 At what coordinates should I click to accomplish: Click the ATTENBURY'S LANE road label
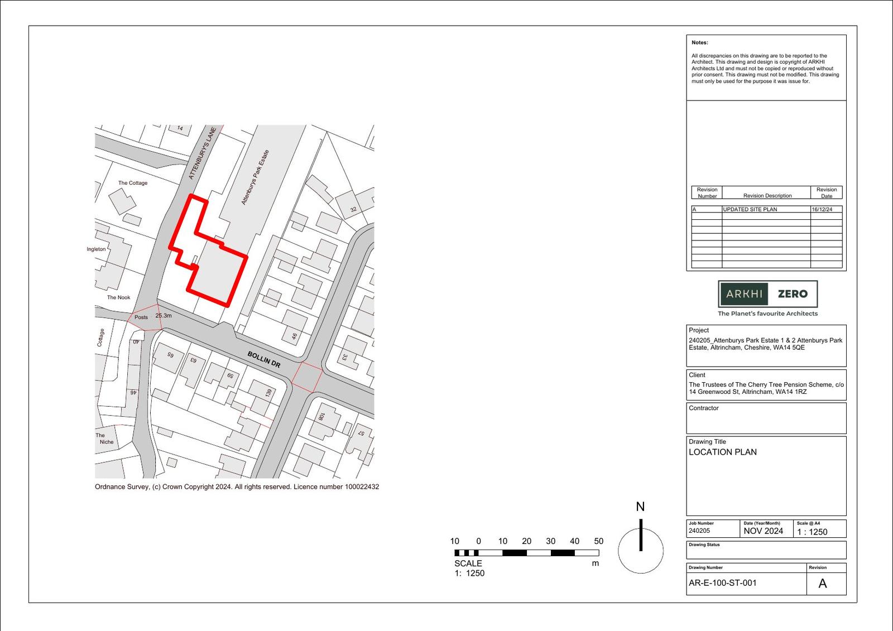(x=201, y=153)
